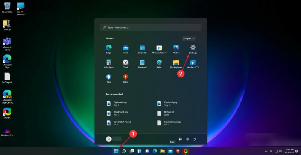
Task: Open the Movies & TV app
Action: point(193,64)
